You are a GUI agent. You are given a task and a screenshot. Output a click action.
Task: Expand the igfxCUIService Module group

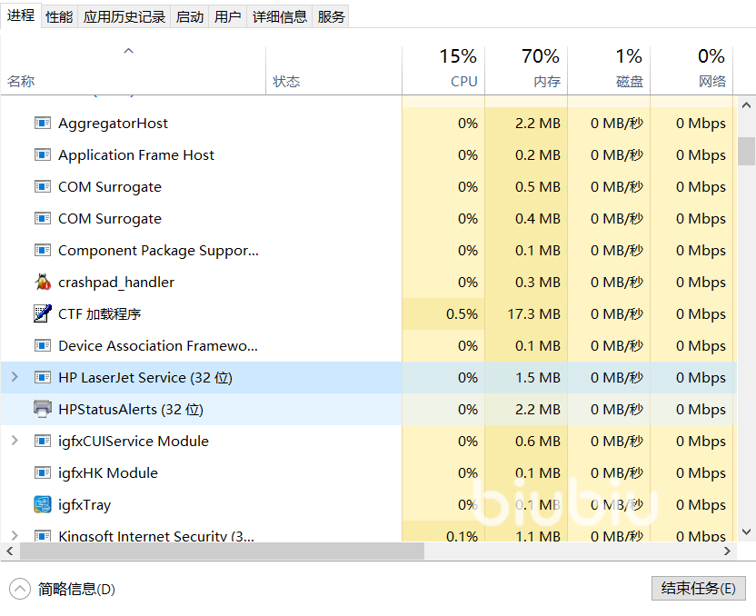pos(15,442)
